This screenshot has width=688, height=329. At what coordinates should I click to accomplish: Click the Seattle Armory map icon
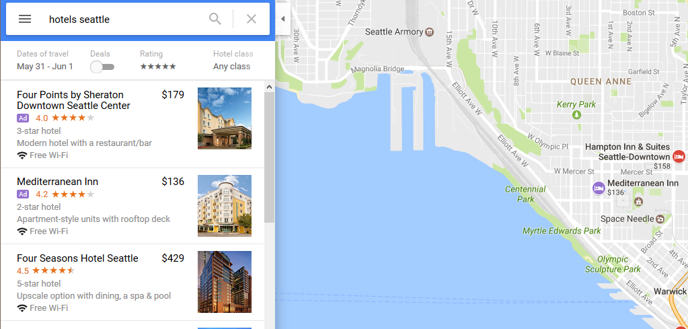[430, 32]
